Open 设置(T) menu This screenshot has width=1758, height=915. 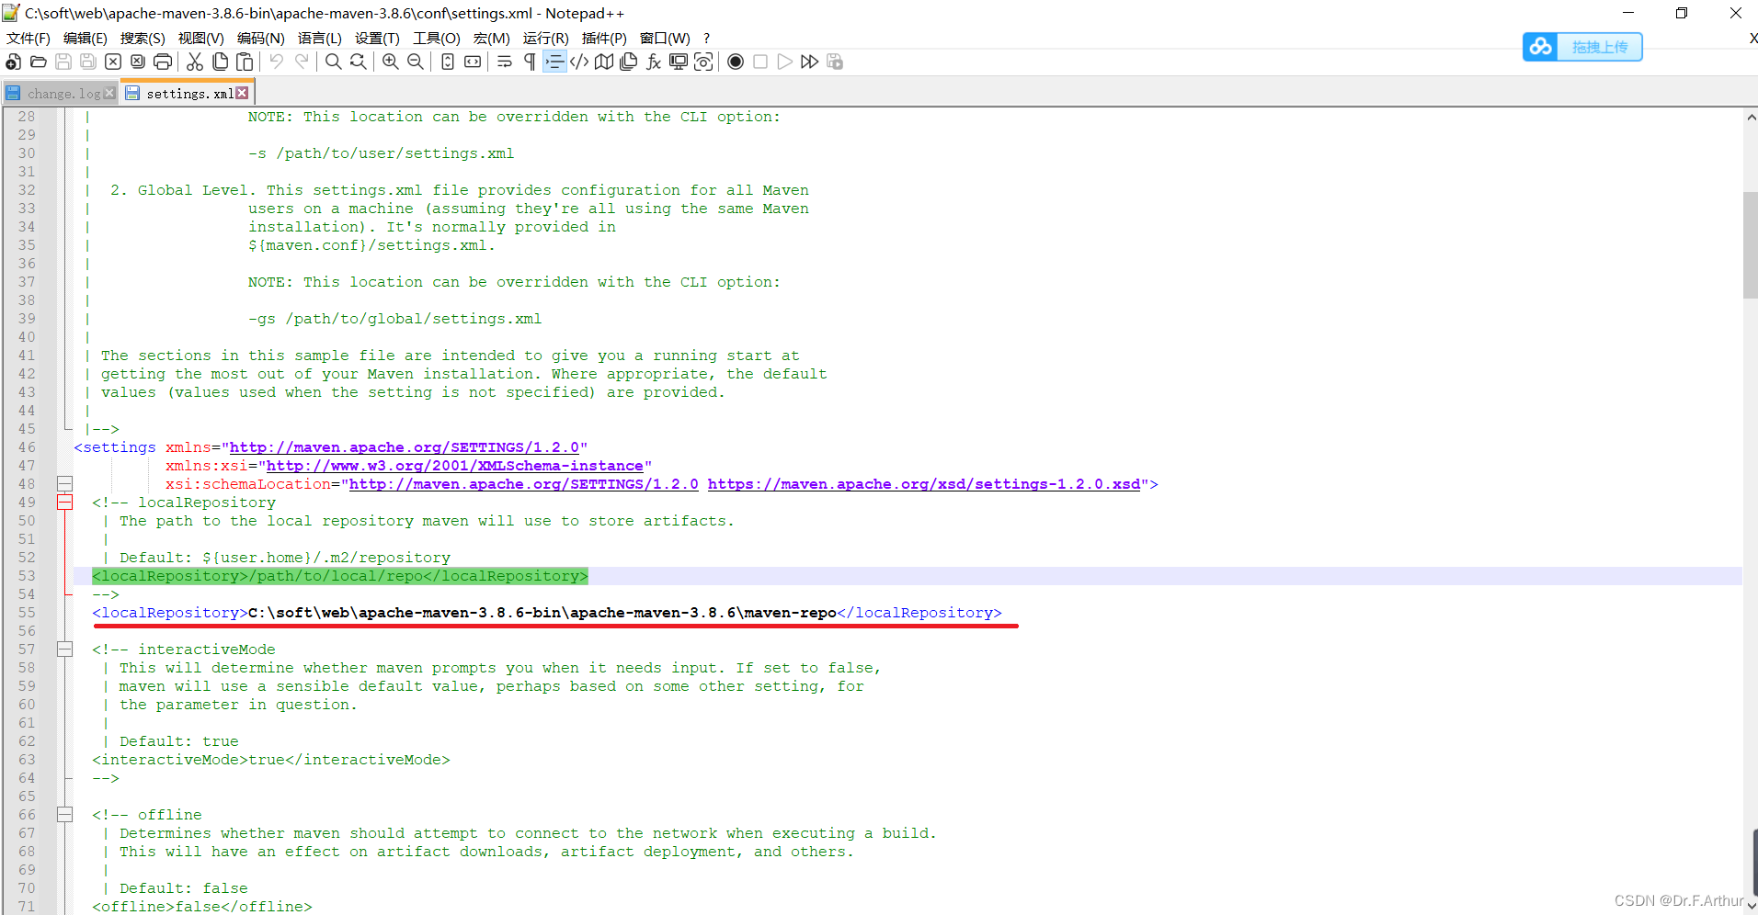pyautogui.click(x=378, y=38)
